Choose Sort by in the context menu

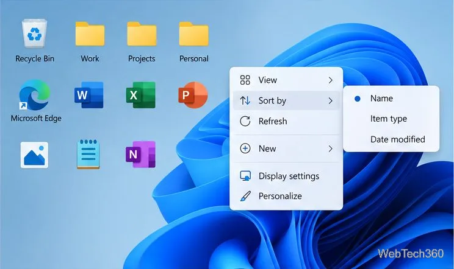pyautogui.click(x=286, y=100)
